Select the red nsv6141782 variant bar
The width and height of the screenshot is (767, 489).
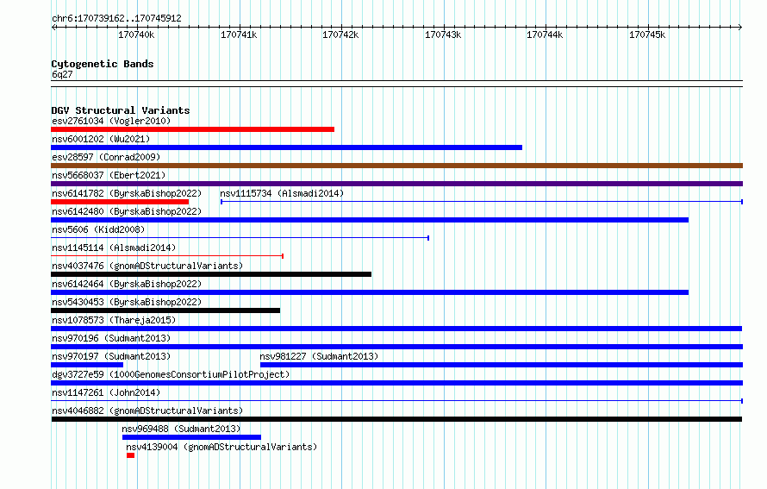click(120, 202)
